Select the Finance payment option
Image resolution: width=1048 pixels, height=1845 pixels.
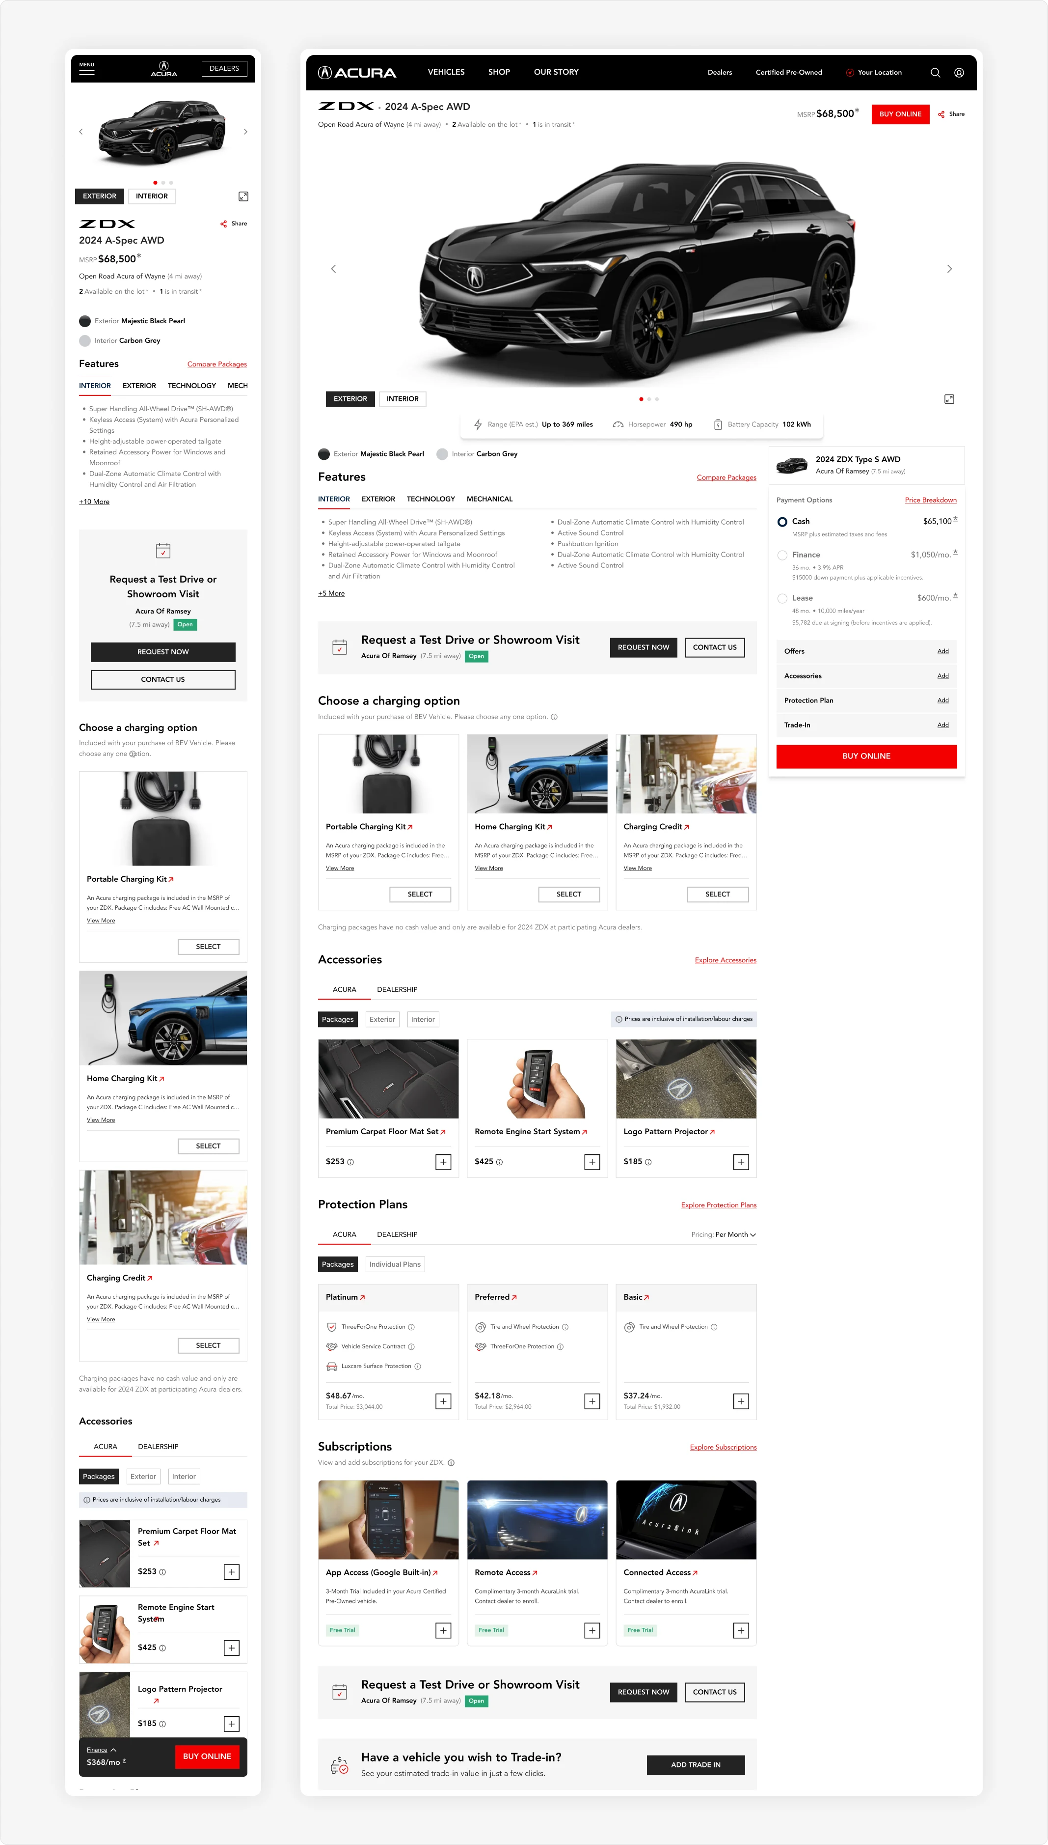click(x=782, y=555)
